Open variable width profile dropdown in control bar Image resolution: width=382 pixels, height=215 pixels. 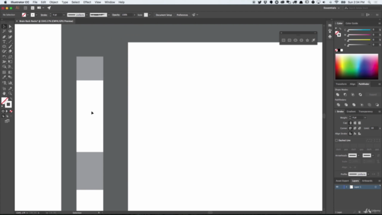pyautogui.click(x=87, y=15)
